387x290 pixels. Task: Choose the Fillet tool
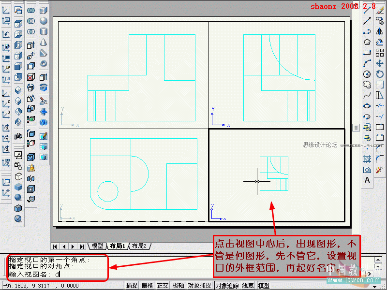tap(380, 159)
